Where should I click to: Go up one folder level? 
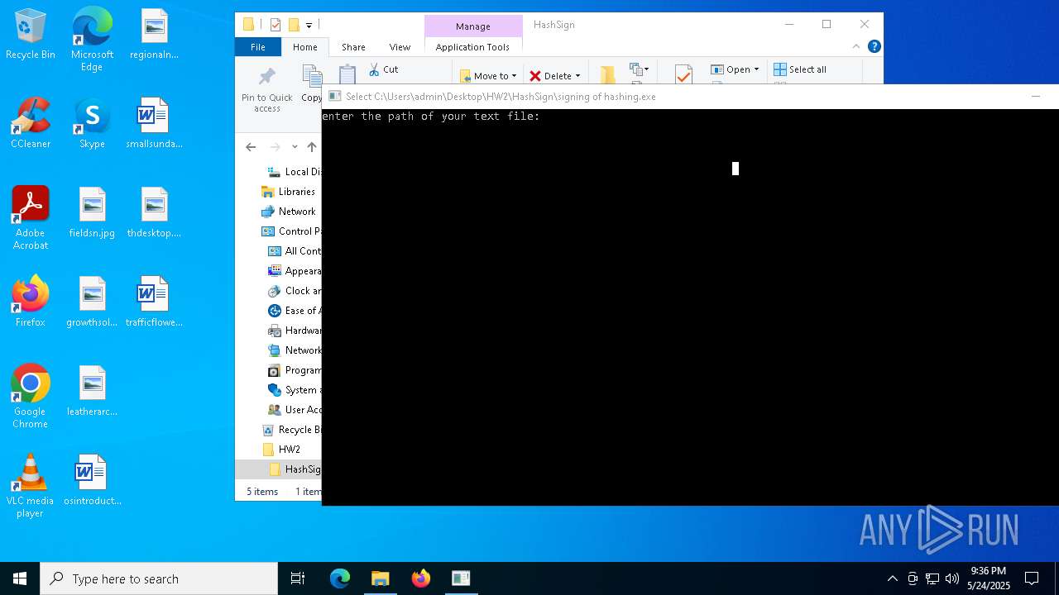coord(312,147)
